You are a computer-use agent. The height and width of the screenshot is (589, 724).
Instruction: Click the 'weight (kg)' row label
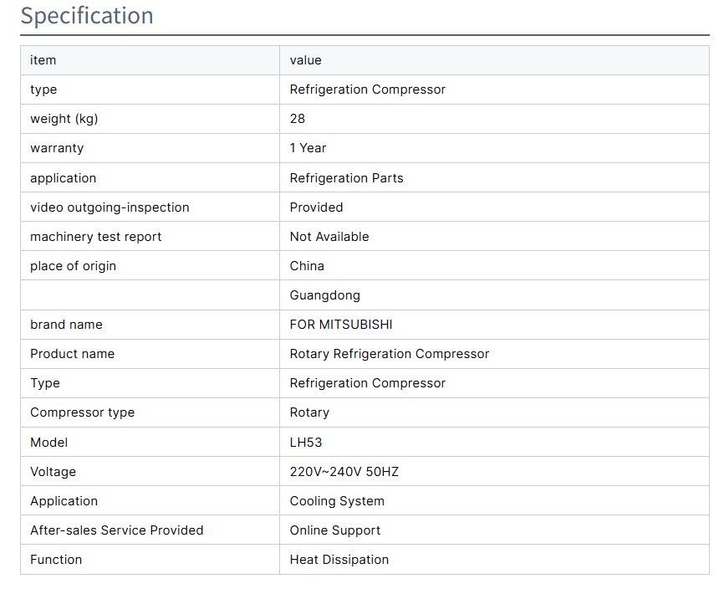[x=64, y=119]
